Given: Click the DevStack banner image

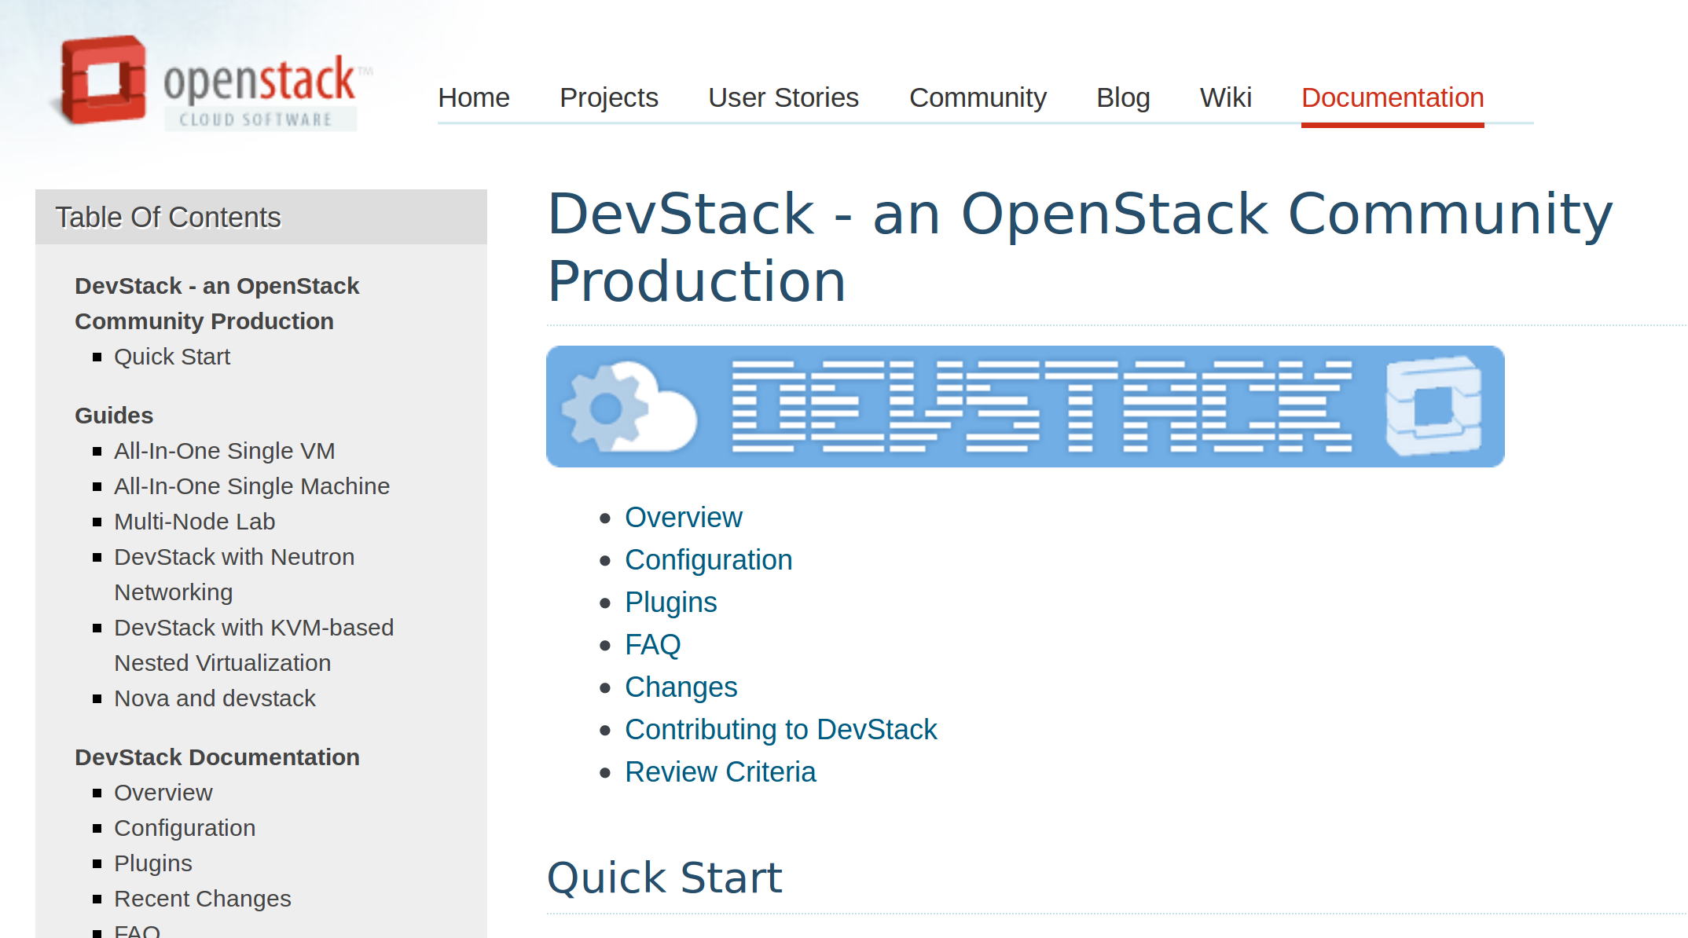Looking at the screenshot, I should coord(1025,406).
